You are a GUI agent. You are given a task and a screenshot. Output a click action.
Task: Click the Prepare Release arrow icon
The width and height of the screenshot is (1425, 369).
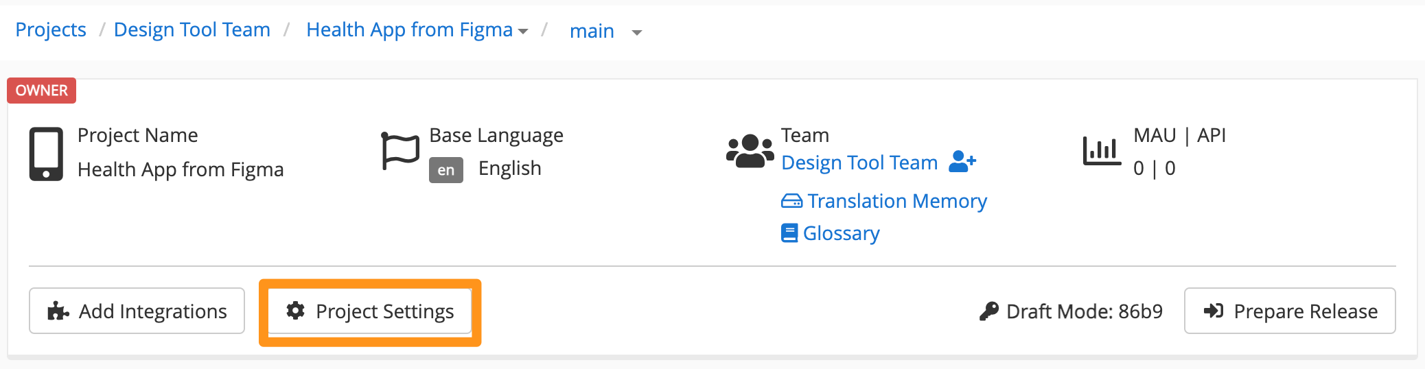[1214, 311]
